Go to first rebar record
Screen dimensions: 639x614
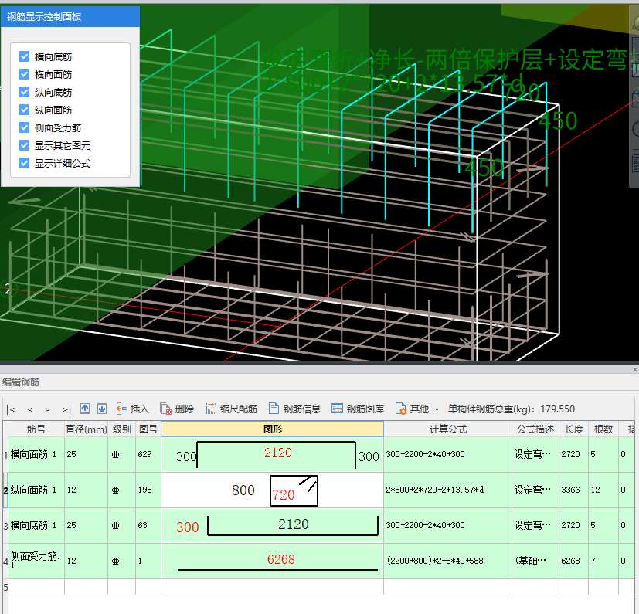click(x=11, y=409)
